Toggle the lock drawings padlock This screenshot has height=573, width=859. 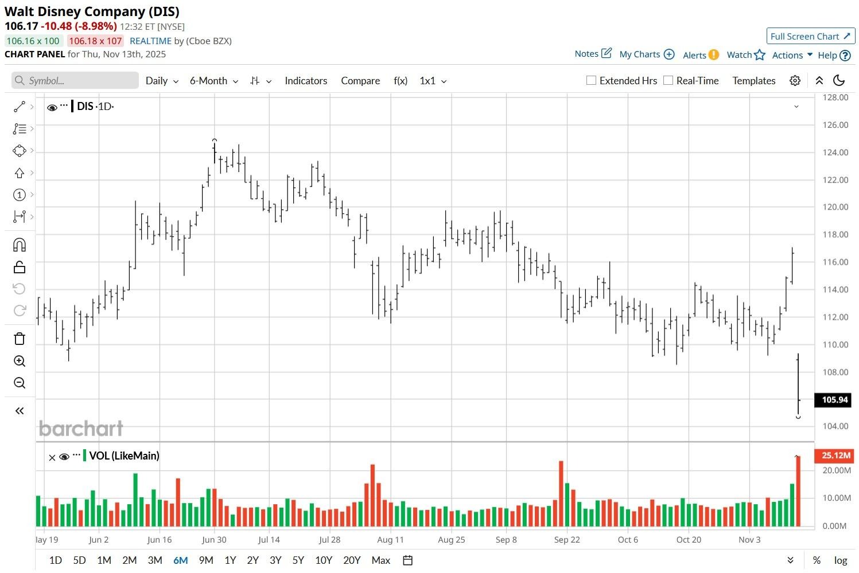pos(19,267)
